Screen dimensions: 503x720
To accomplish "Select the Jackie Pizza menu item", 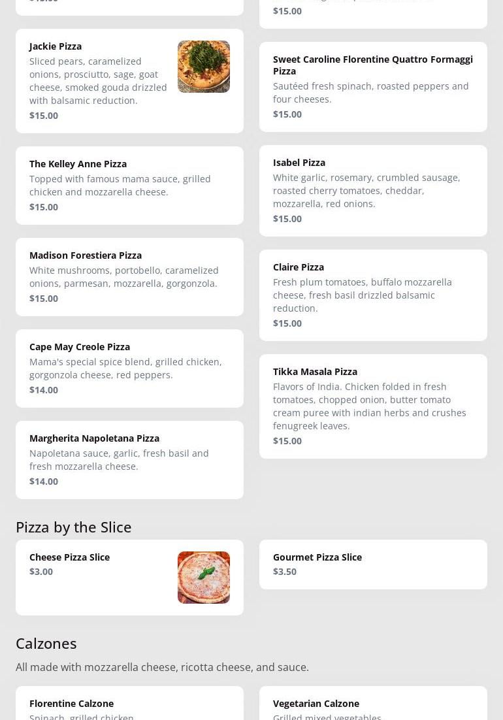I will pyautogui.click(x=56, y=46).
